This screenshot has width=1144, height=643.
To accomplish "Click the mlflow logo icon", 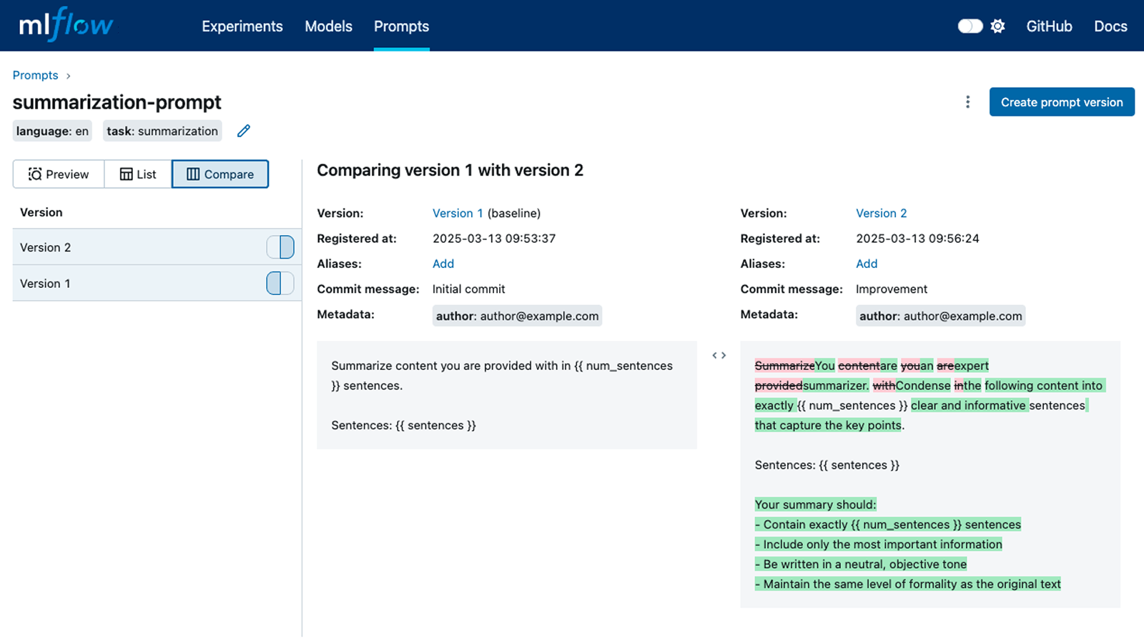I will (64, 25).
